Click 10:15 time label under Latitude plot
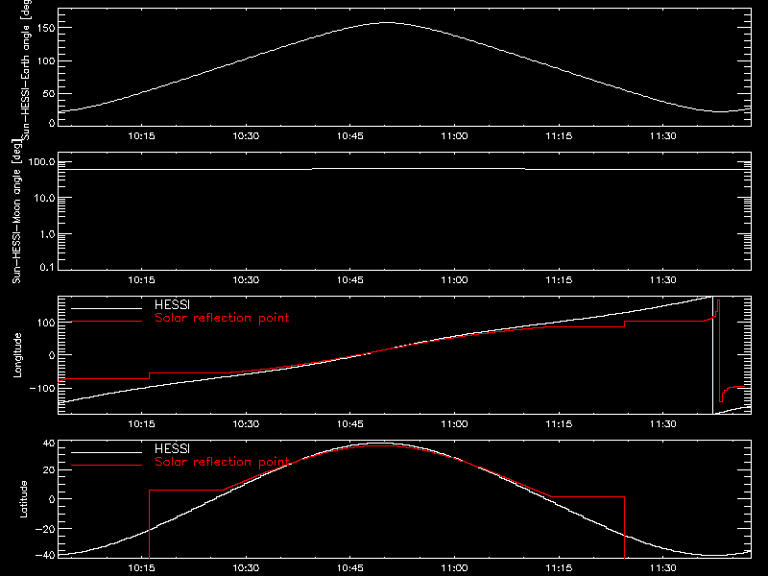Image resolution: width=768 pixels, height=576 pixels. (x=141, y=568)
